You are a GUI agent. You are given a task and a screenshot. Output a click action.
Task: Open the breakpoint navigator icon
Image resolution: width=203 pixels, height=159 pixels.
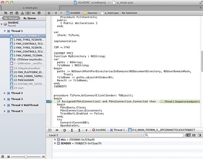click(x=33, y=13)
